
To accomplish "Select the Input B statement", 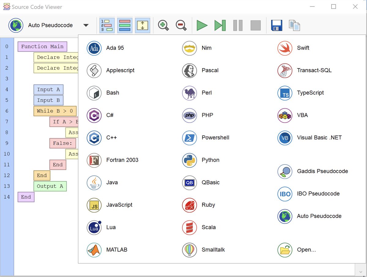I will 48,100.
